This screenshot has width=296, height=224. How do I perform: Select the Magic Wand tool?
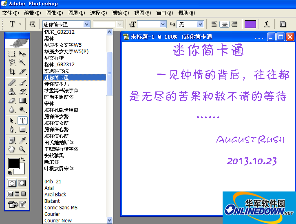point(22,63)
